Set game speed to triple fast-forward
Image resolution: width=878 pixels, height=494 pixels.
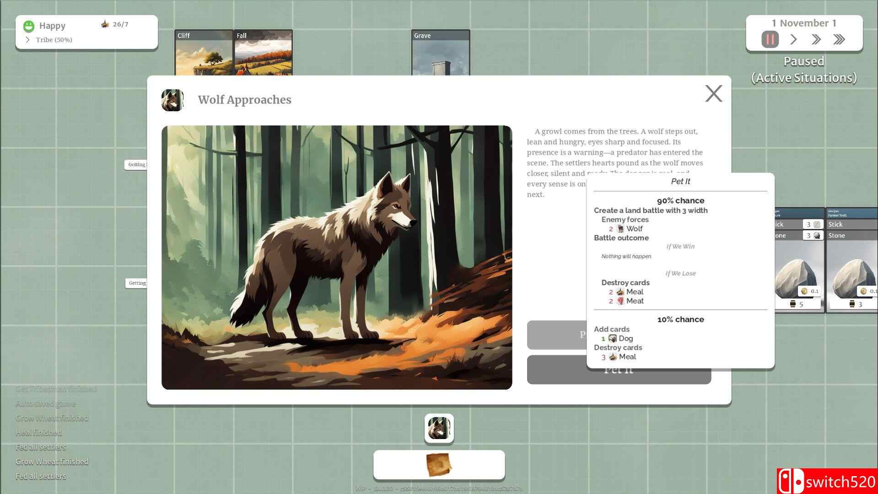pyautogui.click(x=839, y=39)
